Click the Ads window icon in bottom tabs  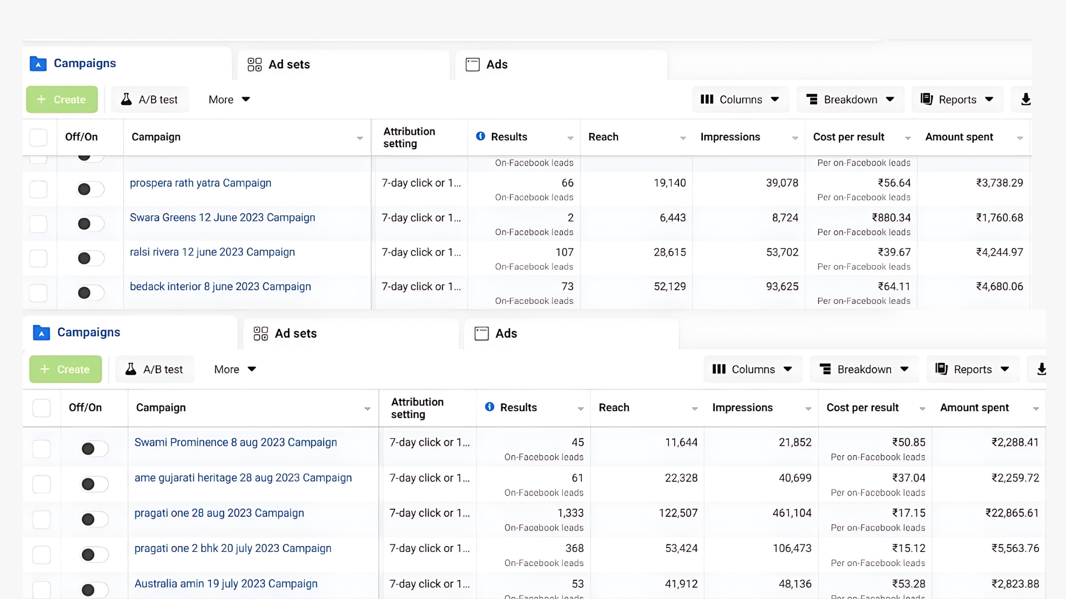tap(481, 333)
